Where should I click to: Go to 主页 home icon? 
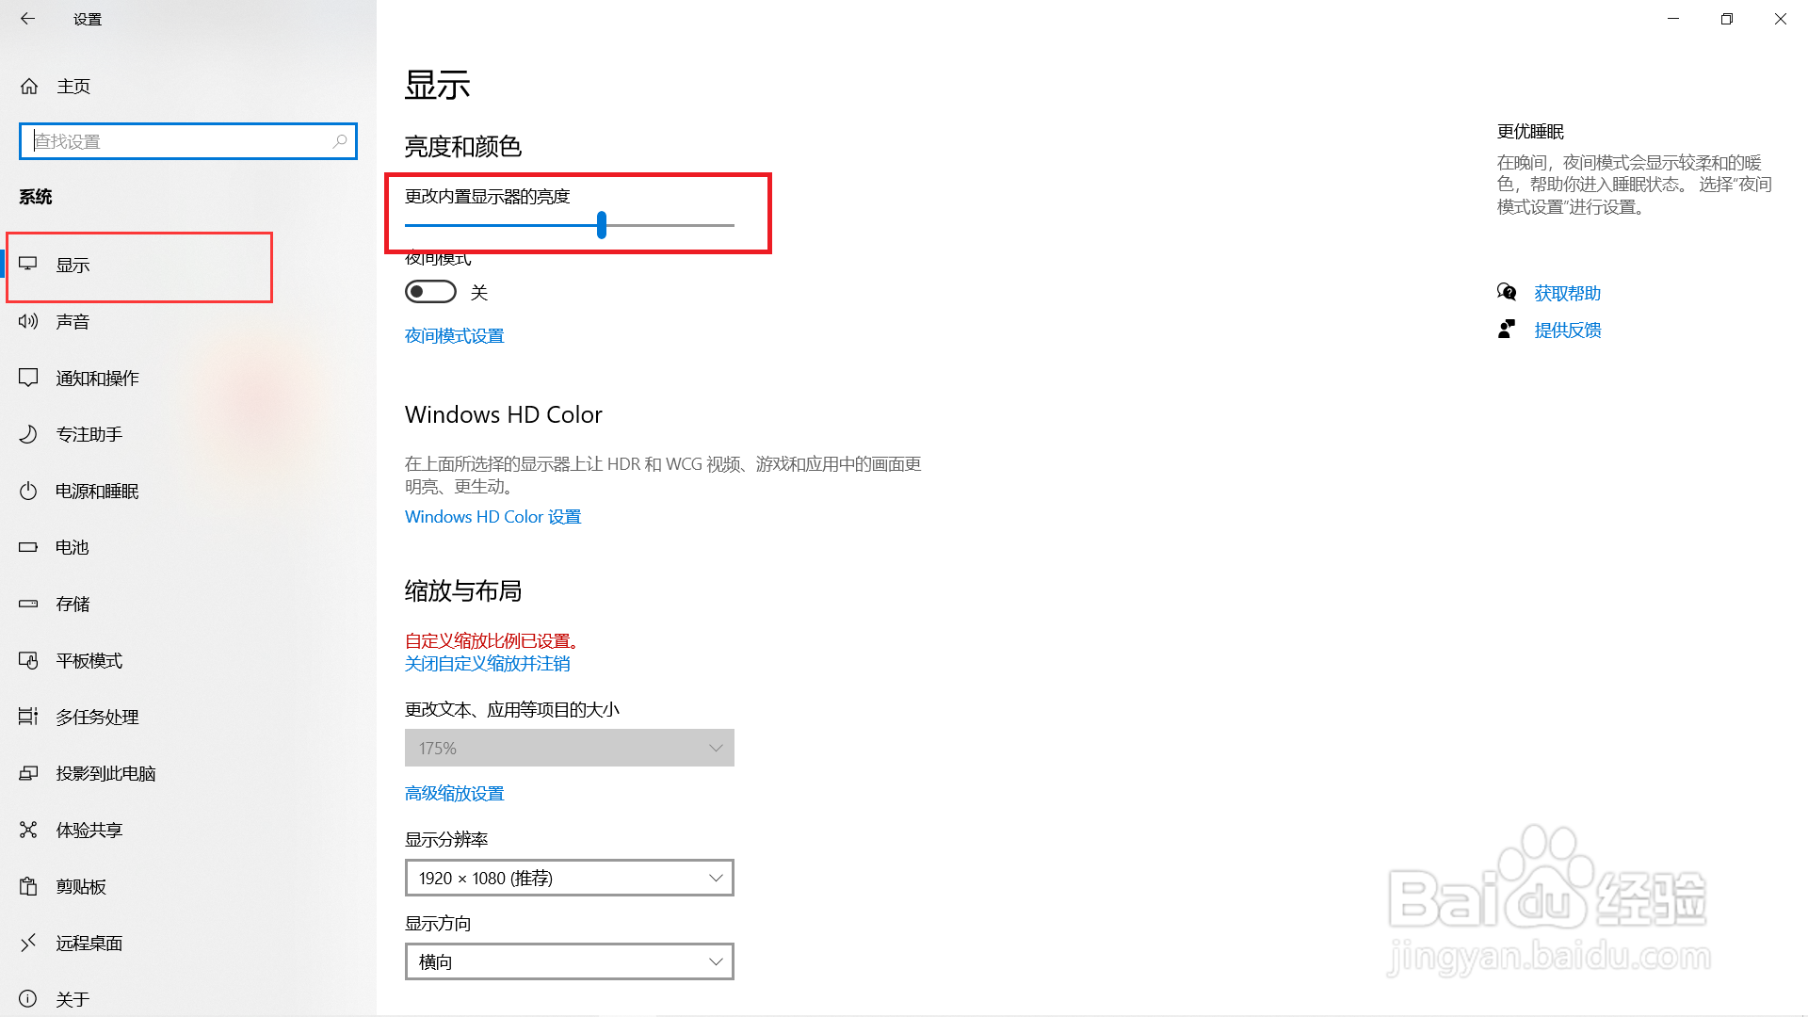pos(29,87)
